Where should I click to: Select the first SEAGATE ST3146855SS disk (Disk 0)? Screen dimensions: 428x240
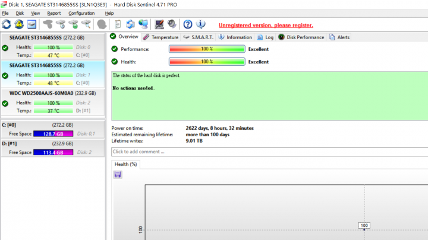tap(53, 46)
